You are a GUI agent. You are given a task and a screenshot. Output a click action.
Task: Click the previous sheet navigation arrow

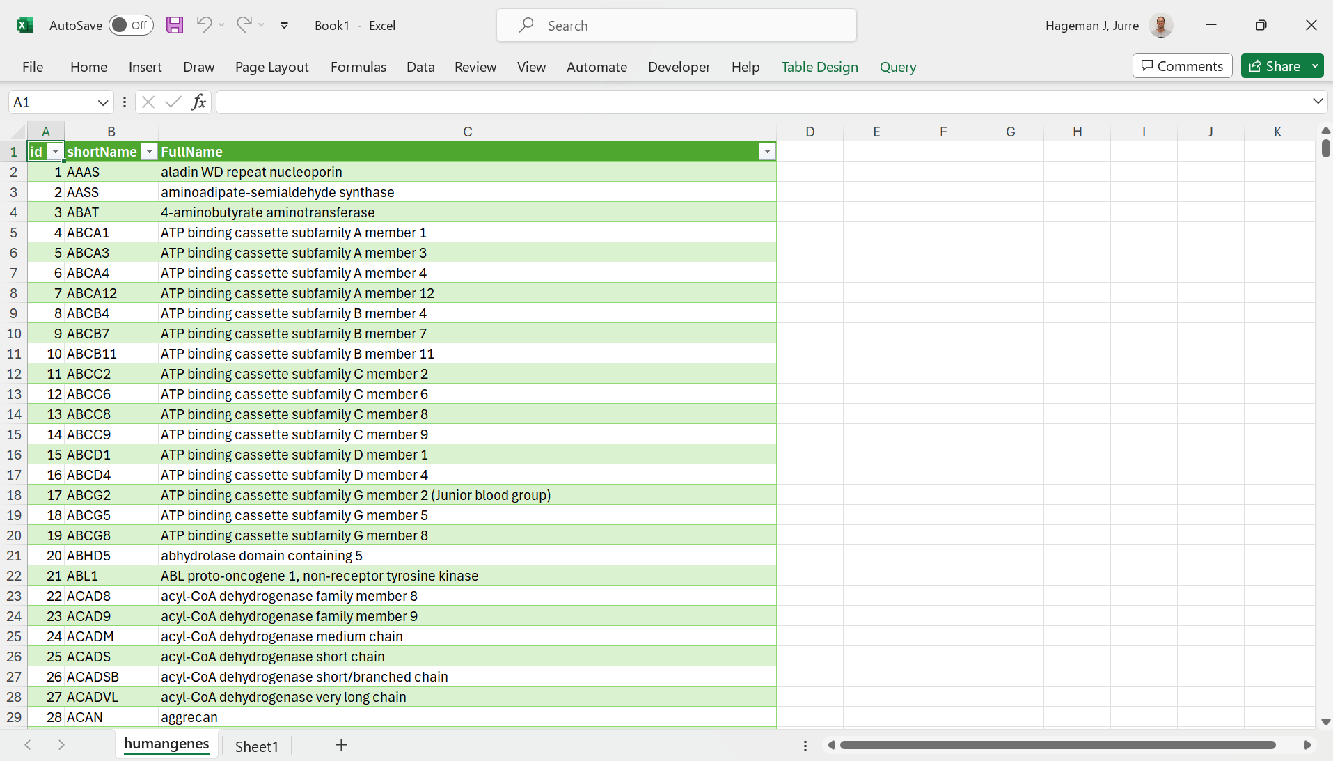pos(27,745)
